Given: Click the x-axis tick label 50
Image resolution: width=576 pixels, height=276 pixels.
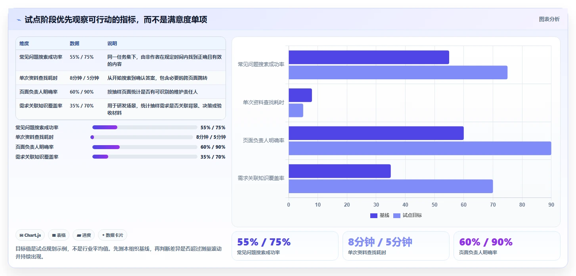Looking at the screenshot, I should pos(434,205).
